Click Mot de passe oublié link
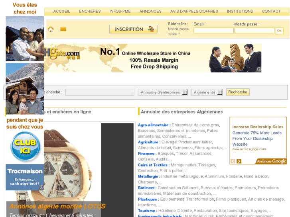 point(178,31)
